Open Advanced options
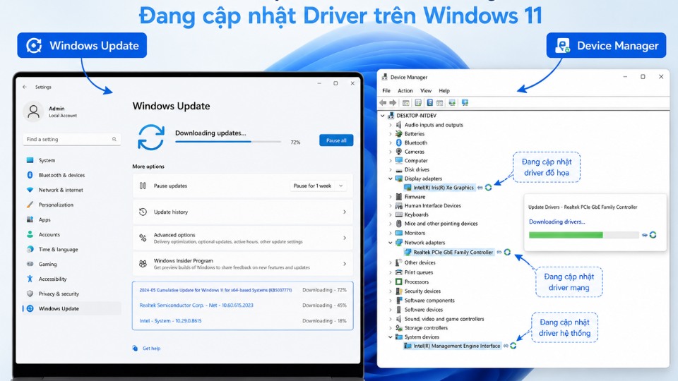The width and height of the screenshot is (678, 381). (x=242, y=238)
